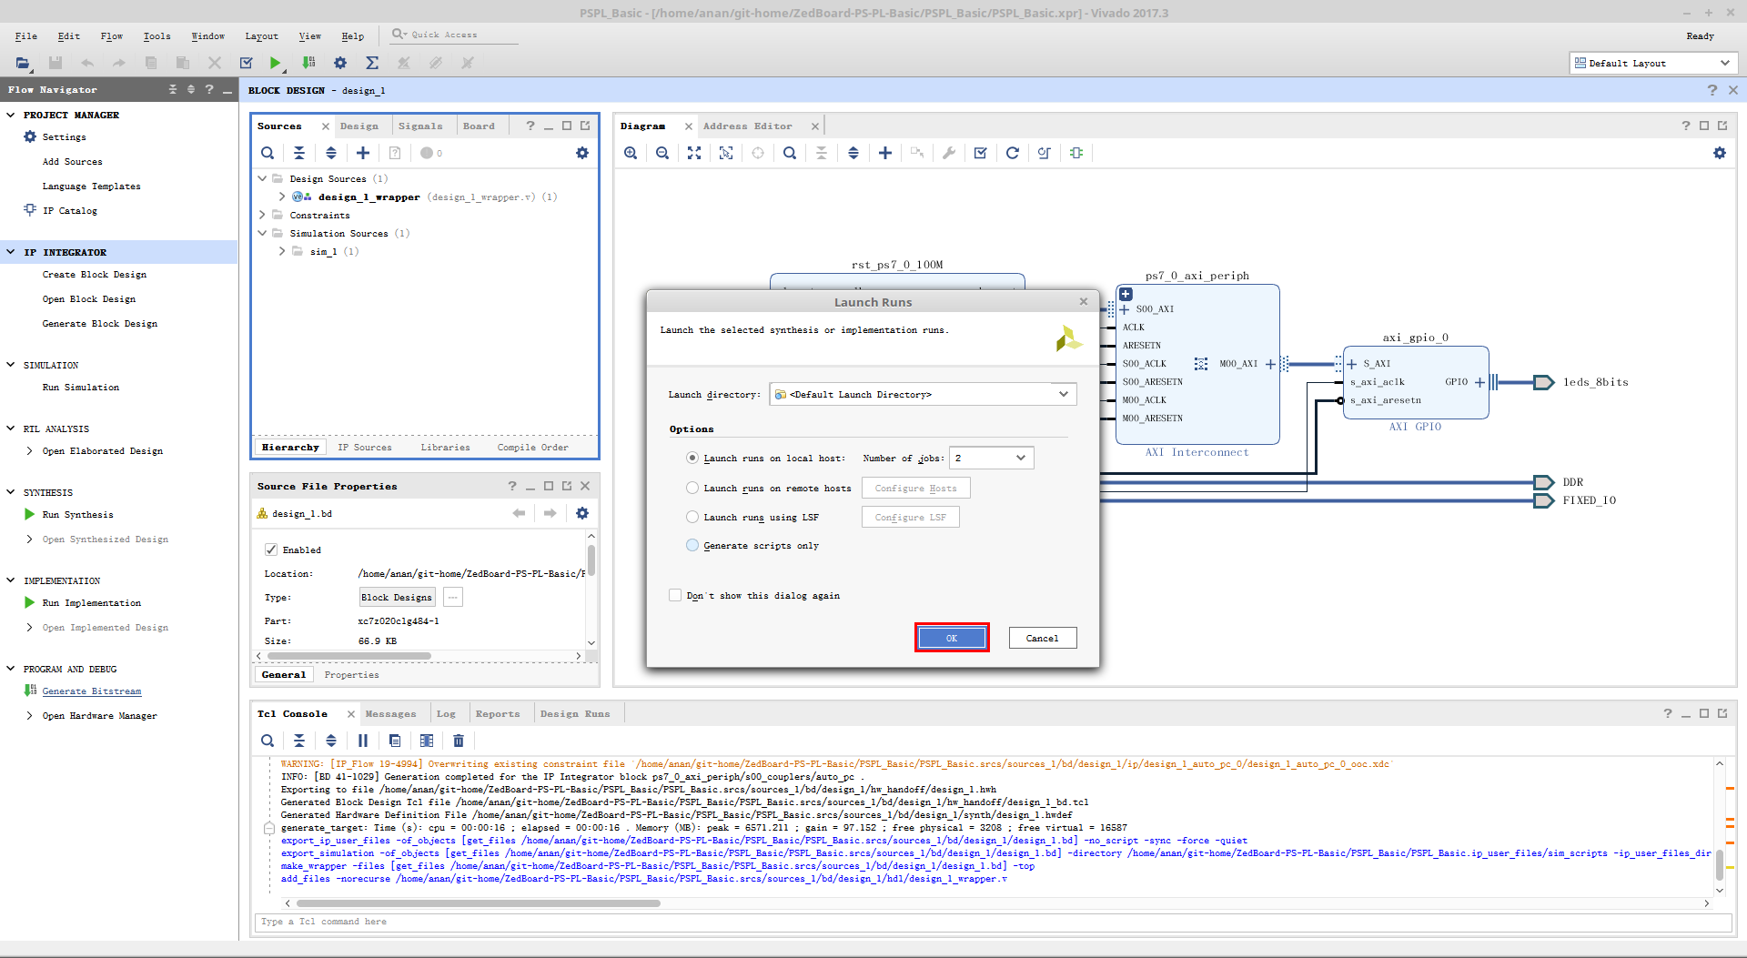
Task: Click the Source File Properties horizontal scrollbar
Action: [348, 655]
